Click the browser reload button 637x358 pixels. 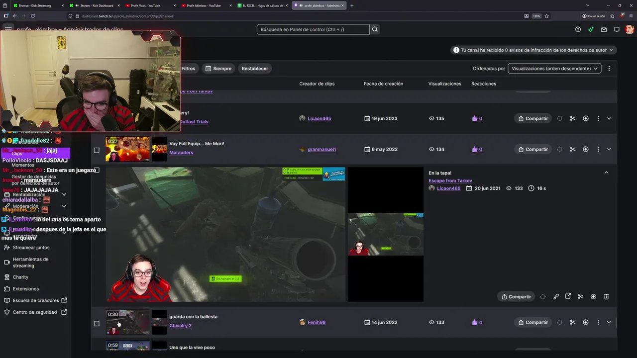[33, 16]
